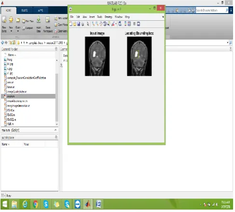235x212 pixels.
Task: Click the Import Data icon
Action: [39, 19]
